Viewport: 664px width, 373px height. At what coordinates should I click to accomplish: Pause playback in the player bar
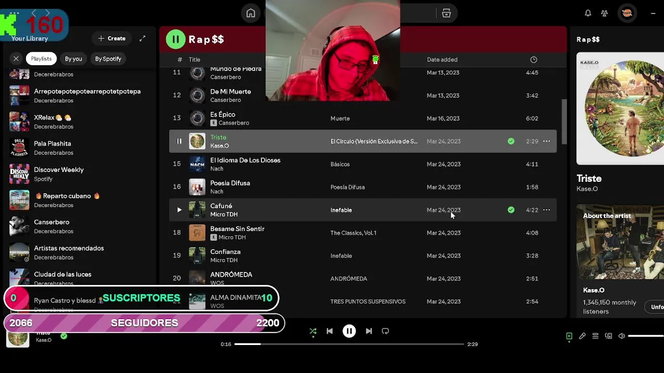tap(349, 331)
